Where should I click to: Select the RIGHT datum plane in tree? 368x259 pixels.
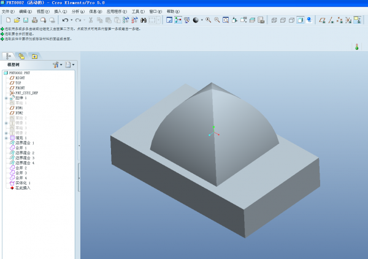(x=17, y=78)
